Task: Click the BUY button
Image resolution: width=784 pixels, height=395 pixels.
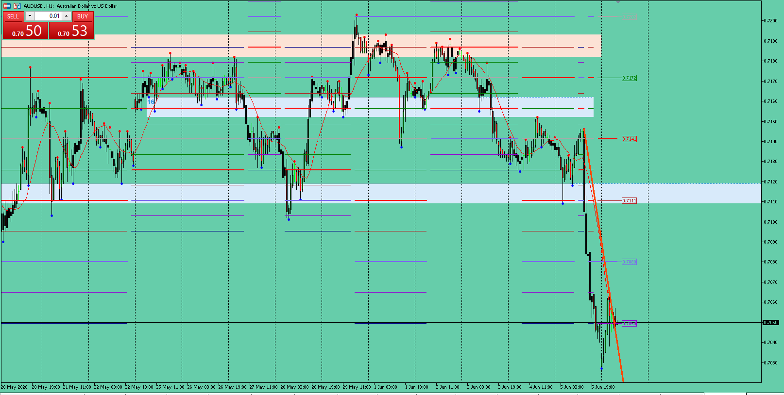Action: pyautogui.click(x=83, y=16)
